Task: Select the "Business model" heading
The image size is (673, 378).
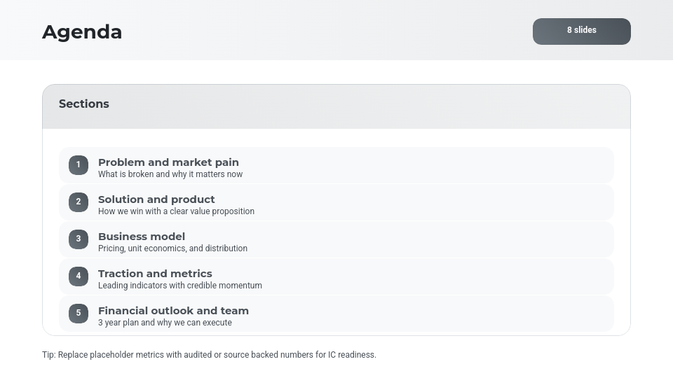Action: point(142,237)
